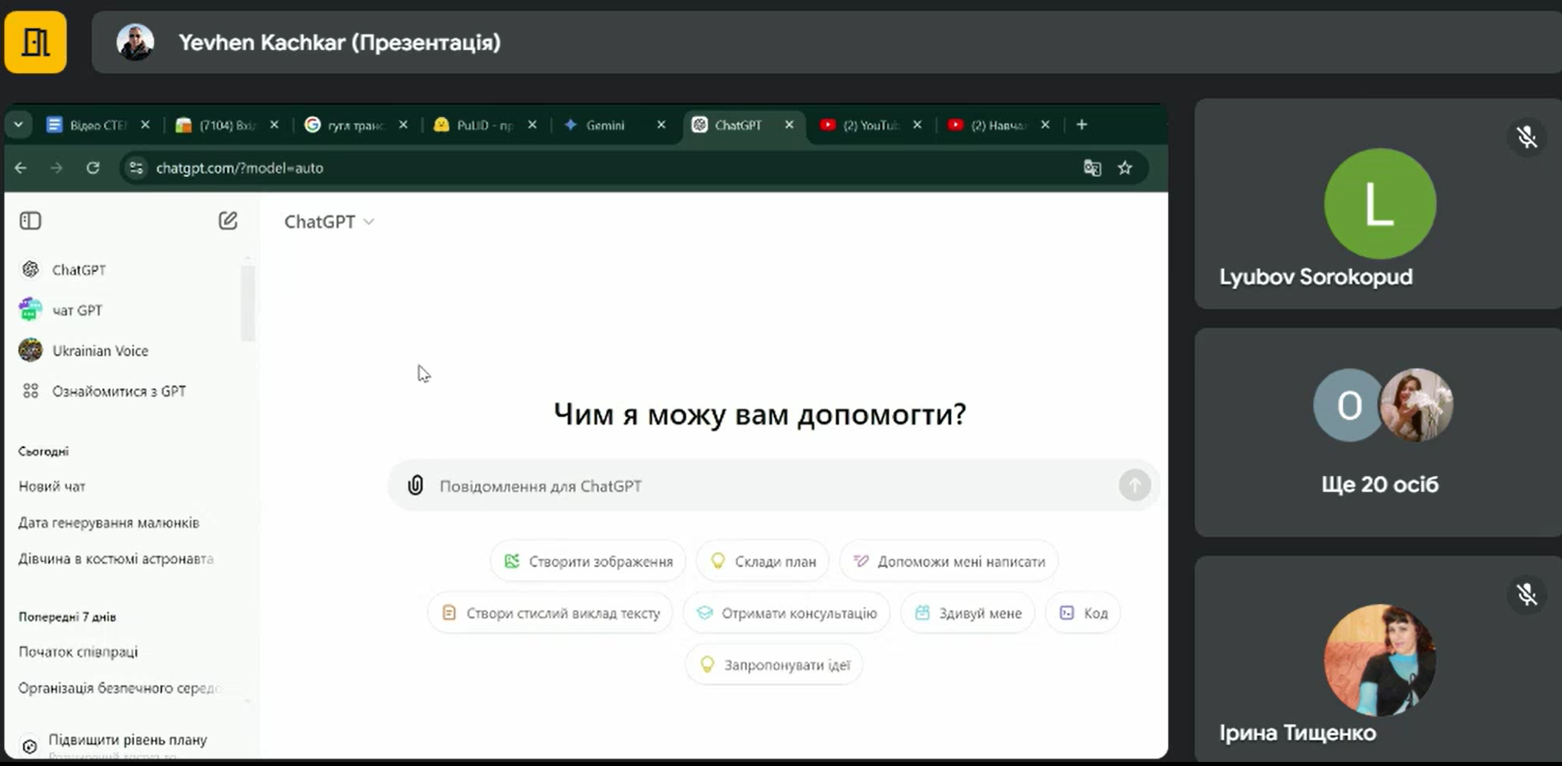Close the Gemini tab
Image resolution: width=1562 pixels, height=766 pixels.
(x=661, y=125)
